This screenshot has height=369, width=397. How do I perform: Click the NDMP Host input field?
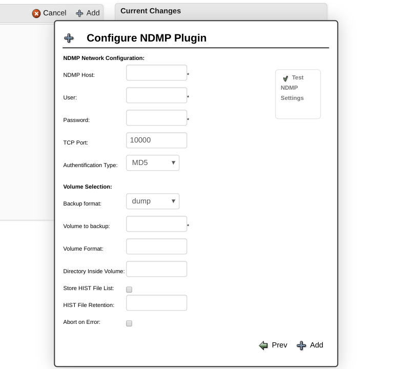(x=156, y=73)
